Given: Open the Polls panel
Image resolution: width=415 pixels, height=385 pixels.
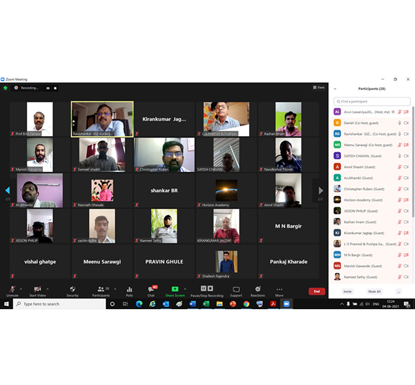Looking at the screenshot, I should tap(129, 290).
